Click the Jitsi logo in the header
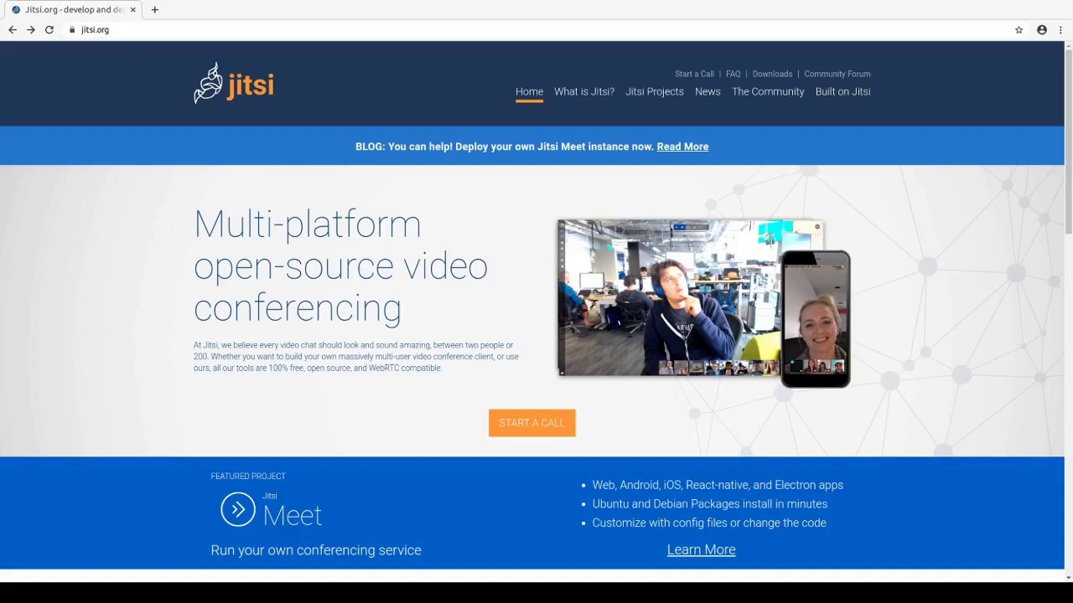This screenshot has height=603, width=1073. coord(234,83)
